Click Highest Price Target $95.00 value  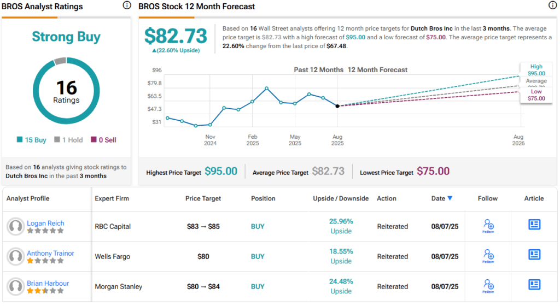(221, 171)
